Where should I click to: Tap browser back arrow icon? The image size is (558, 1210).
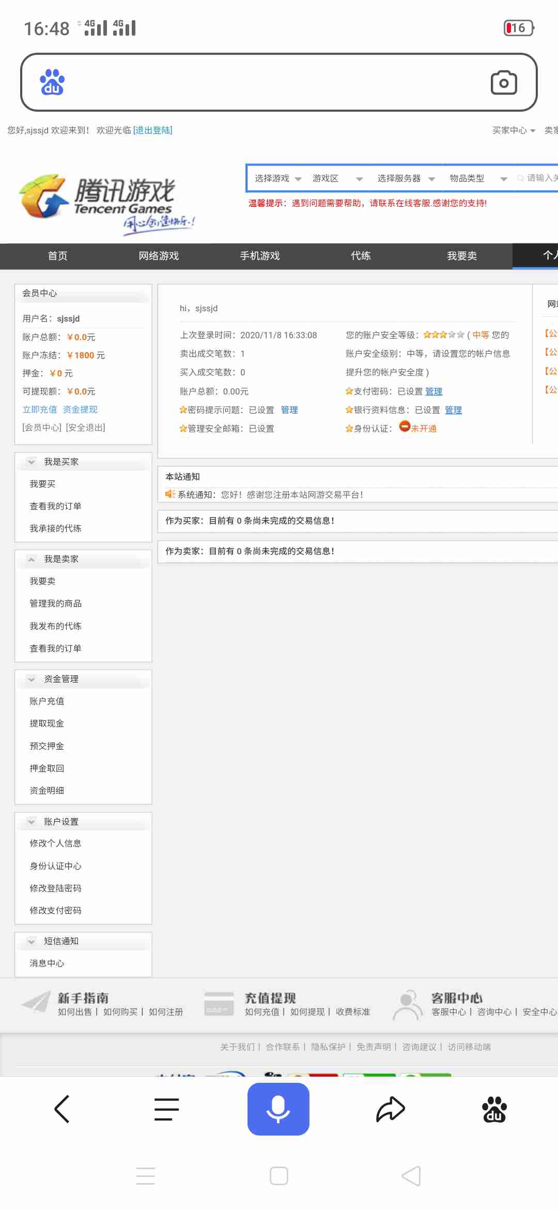62,1109
